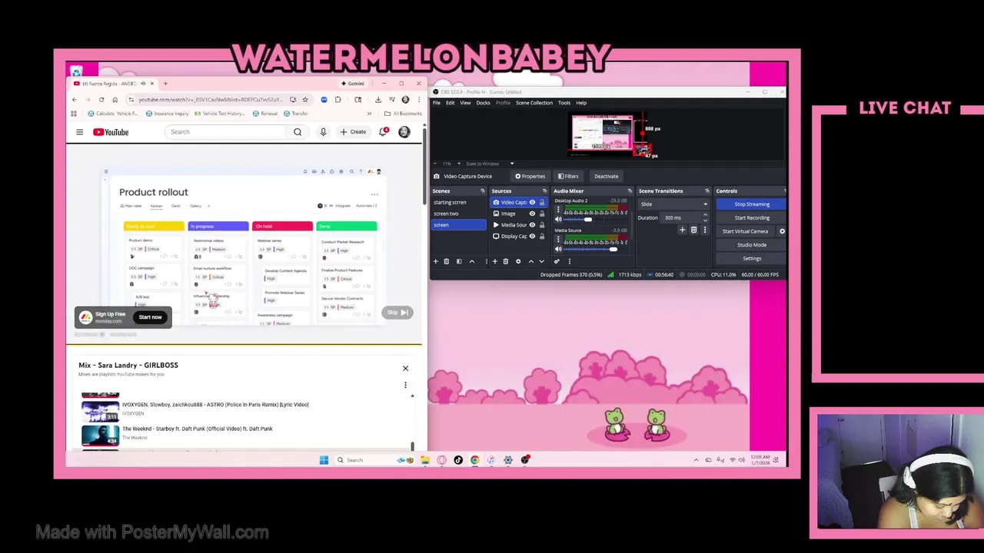984x553 pixels.
Task: Move selected source up
Action: tap(530, 261)
